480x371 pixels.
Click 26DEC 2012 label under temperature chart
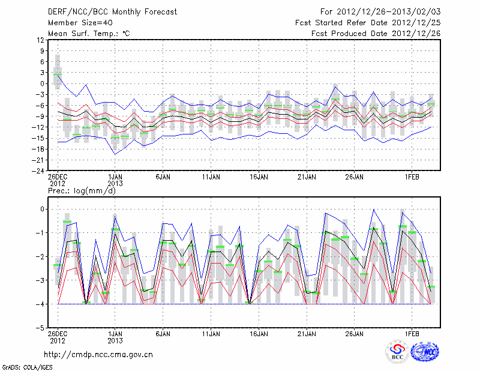(58, 180)
